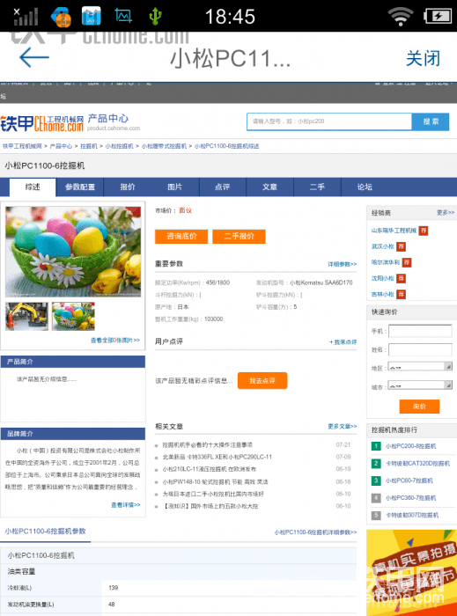Open 查看全部图片 link
Screen dimensions: 457x616
[x=115, y=341]
